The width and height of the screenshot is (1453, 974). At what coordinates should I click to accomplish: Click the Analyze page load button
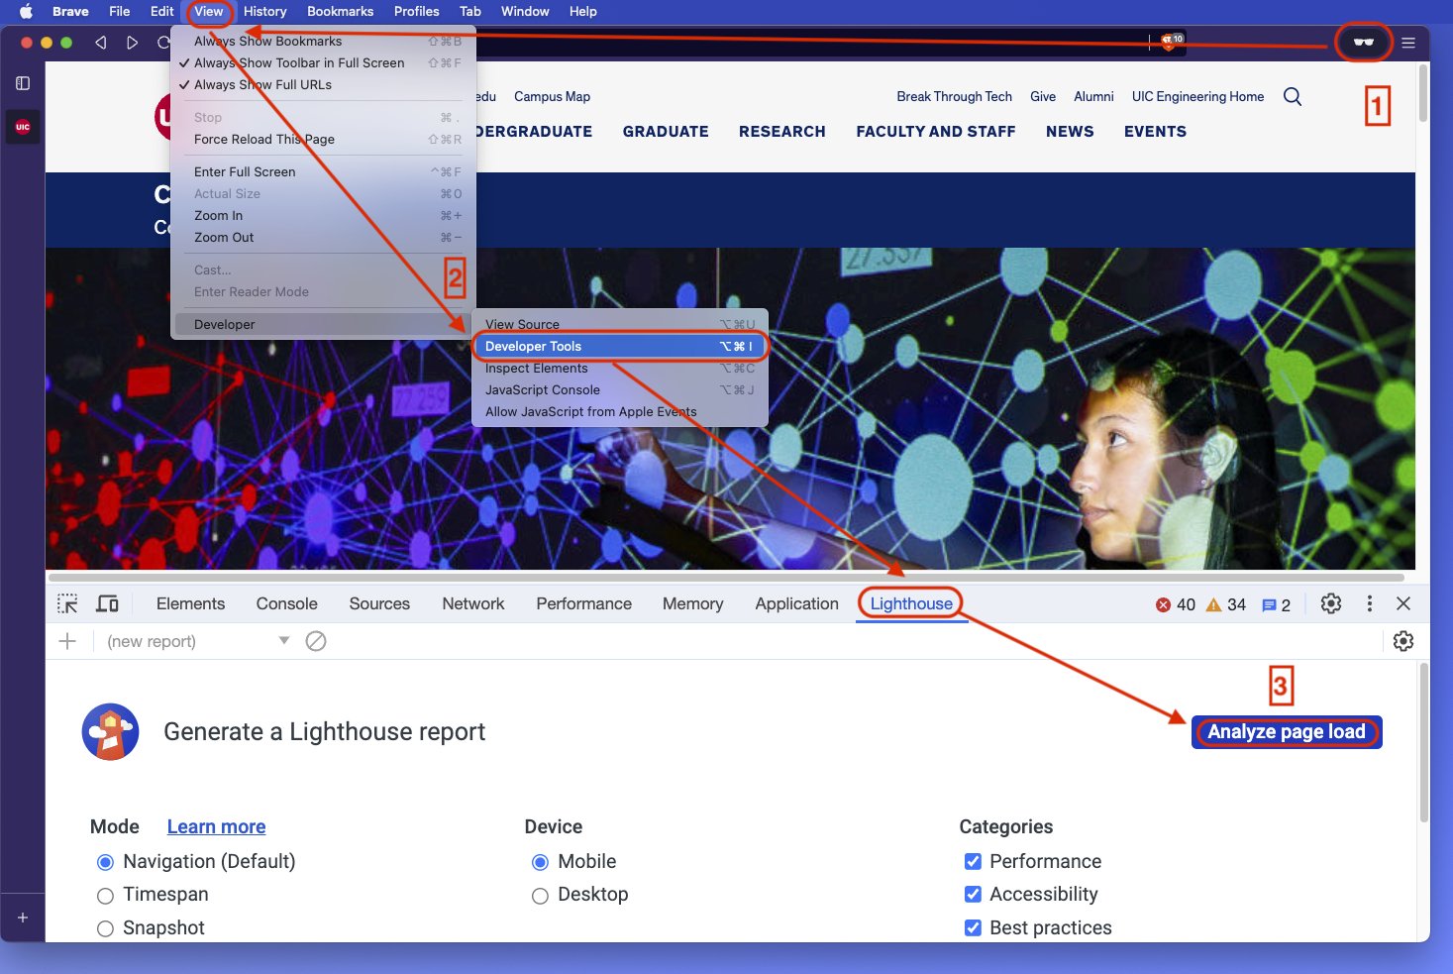click(1287, 732)
